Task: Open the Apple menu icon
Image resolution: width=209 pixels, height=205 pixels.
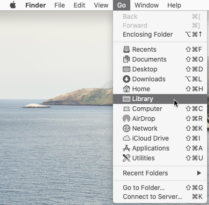Action: click(x=13, y=5)
